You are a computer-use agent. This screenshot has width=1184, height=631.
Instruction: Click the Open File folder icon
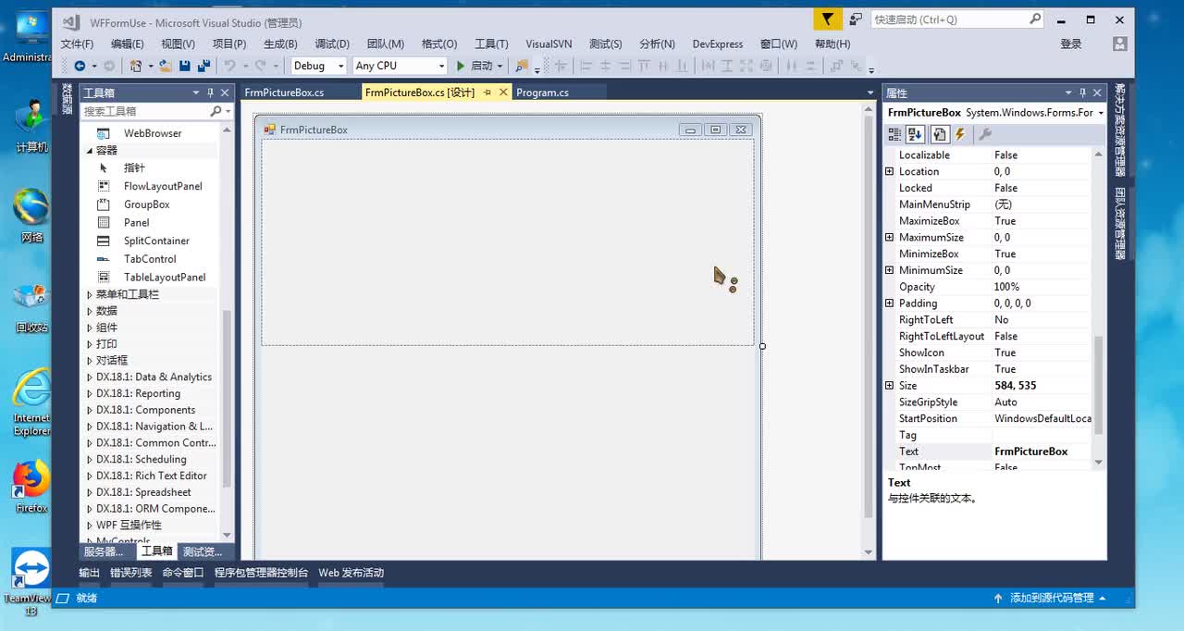click(166, 66)
